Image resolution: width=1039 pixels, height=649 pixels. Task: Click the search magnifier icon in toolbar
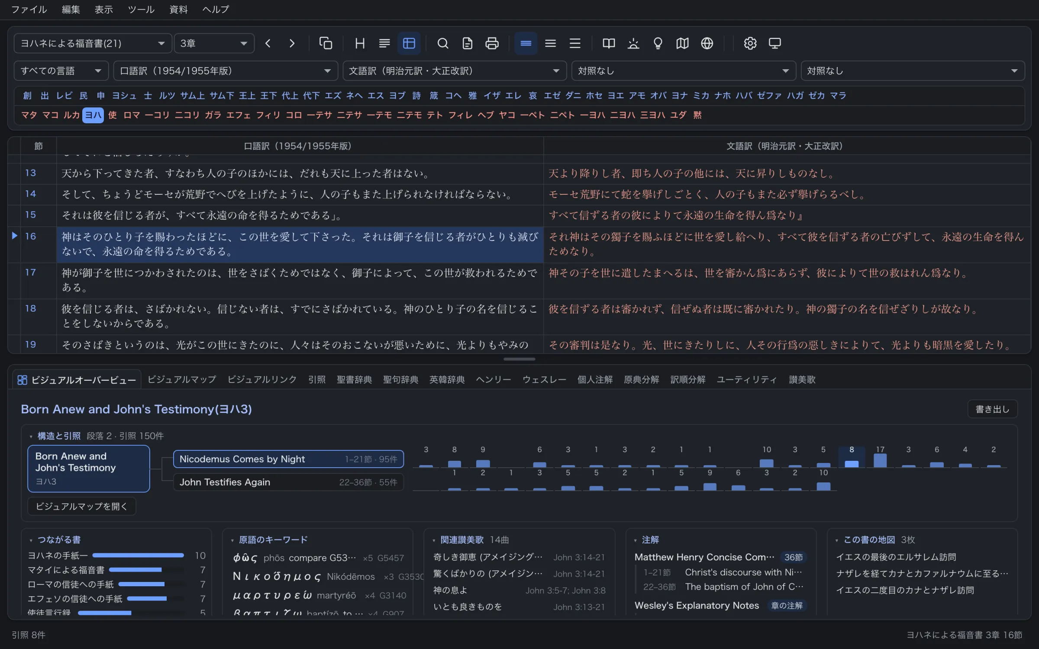click(x=442, y=43)
